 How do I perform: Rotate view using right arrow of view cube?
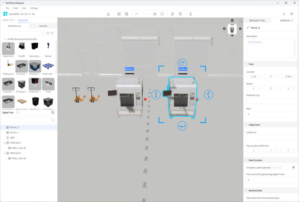point(240,29)
